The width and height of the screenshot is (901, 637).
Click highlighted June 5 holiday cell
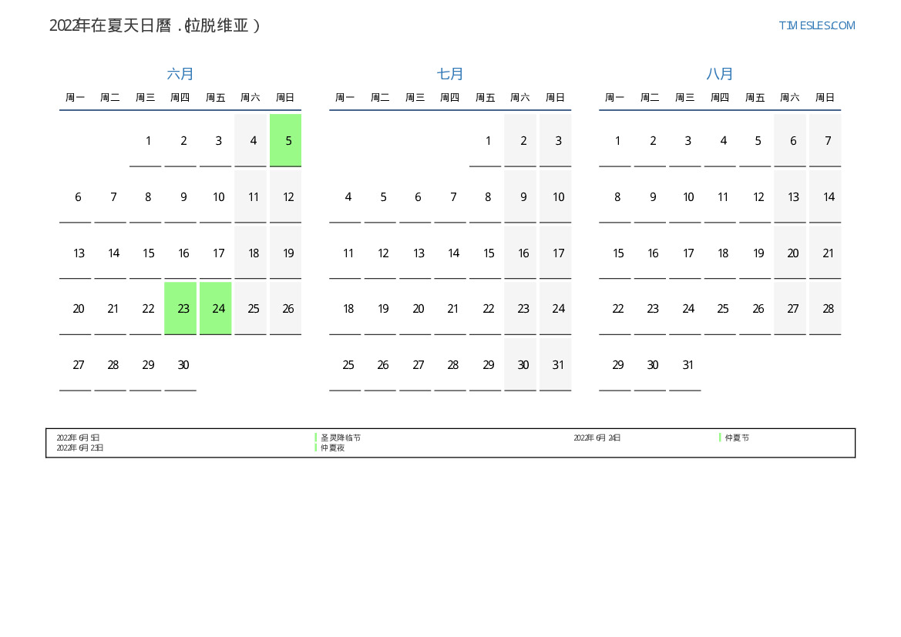[x=286, y=140]
